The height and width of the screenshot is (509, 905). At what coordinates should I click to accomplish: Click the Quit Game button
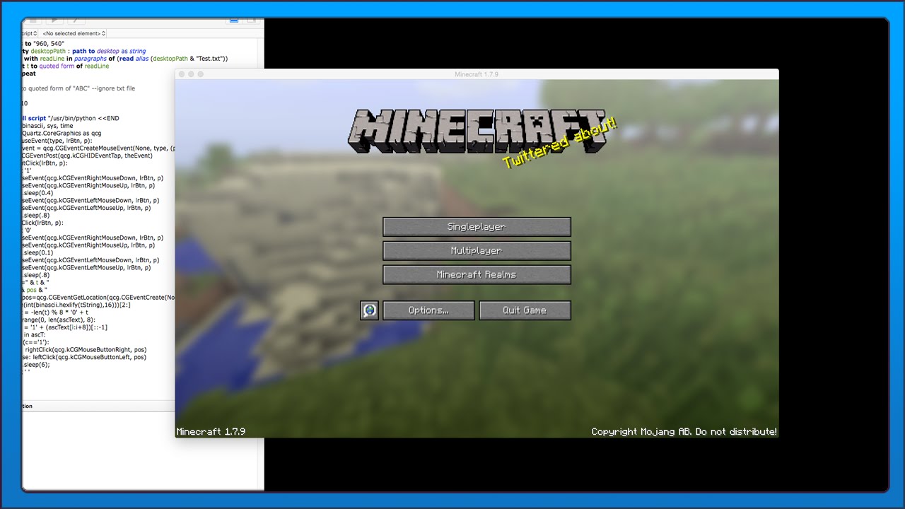click(525, 310)
